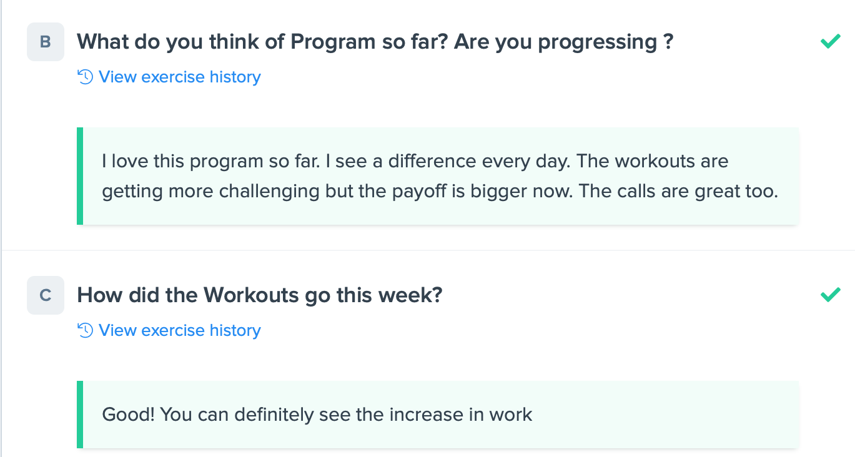The image size is (855, 457).
Task: Click the history clock icon under question B
Action: 85,77
